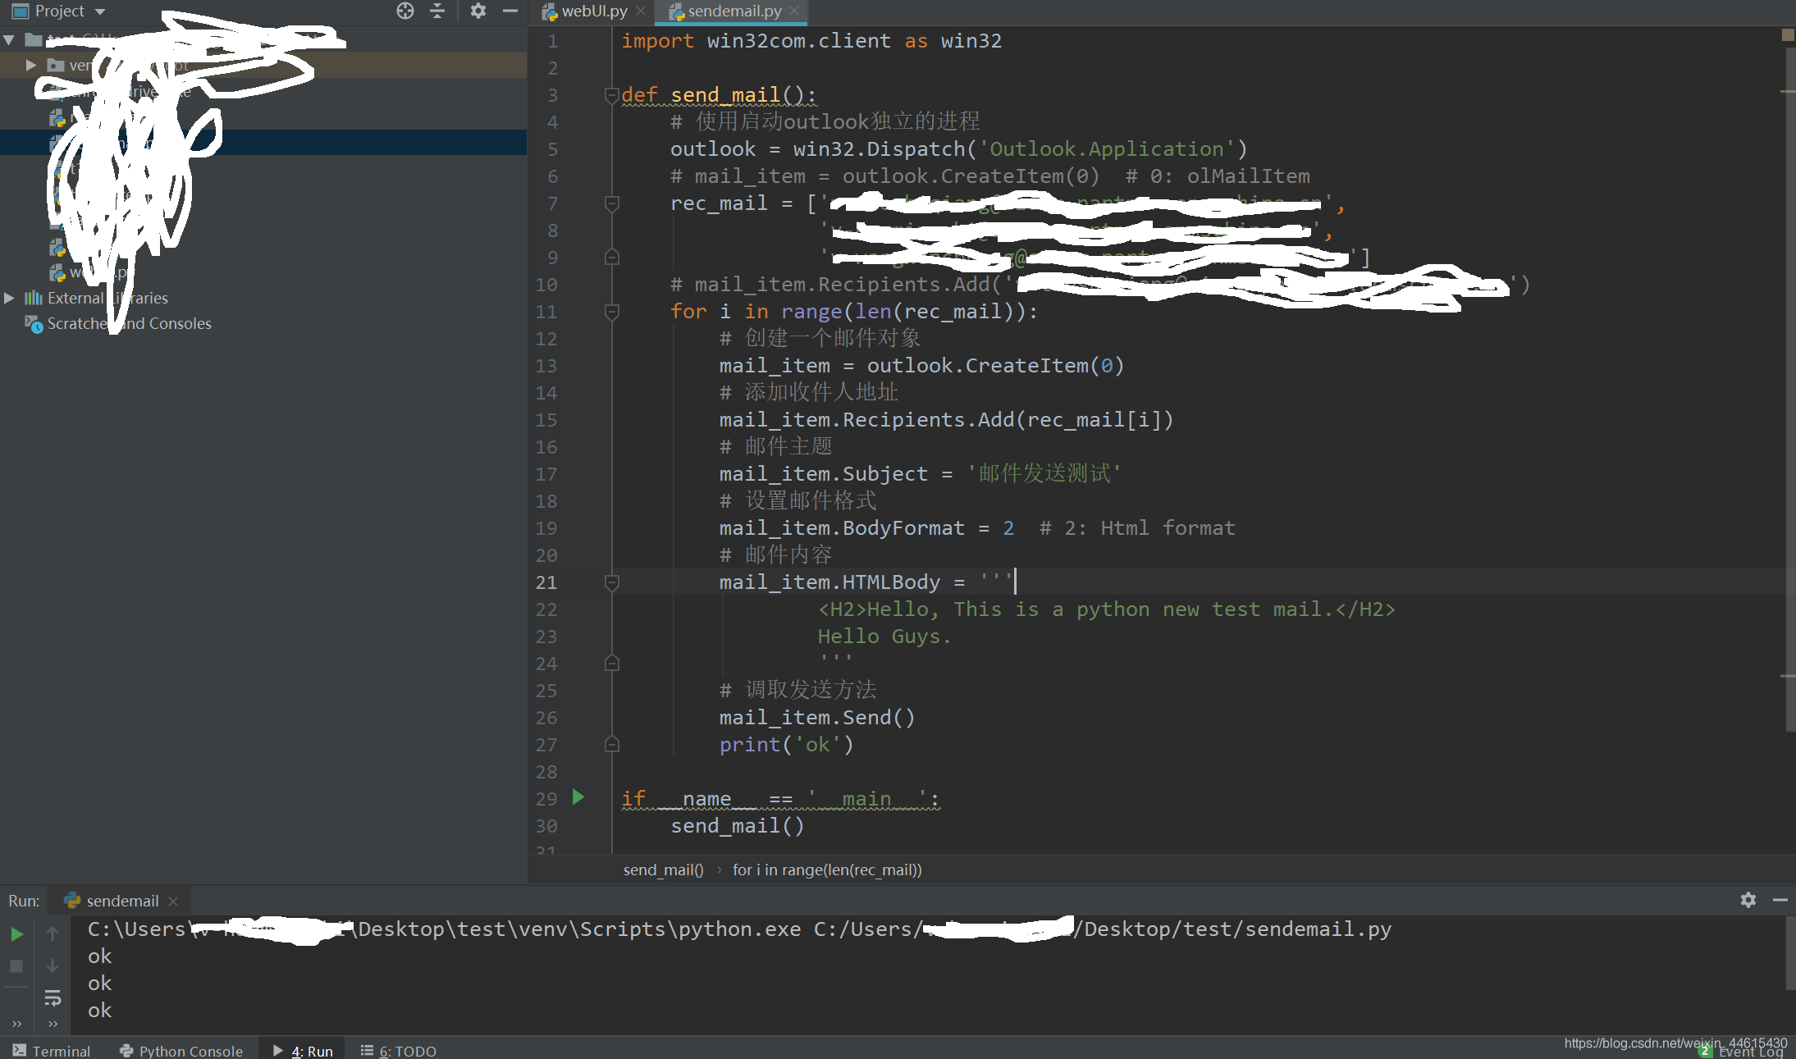This screenshot has height=1059, width=1796.
Task: Expand External Libraries node
Action: [9, 298]
